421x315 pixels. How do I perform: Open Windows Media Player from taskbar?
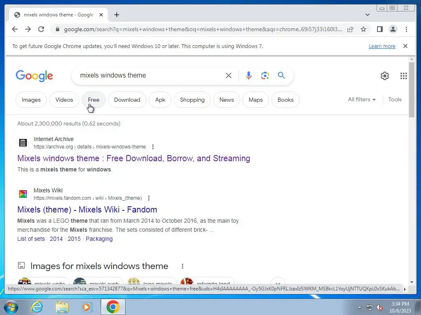click(x=87, y=307)
